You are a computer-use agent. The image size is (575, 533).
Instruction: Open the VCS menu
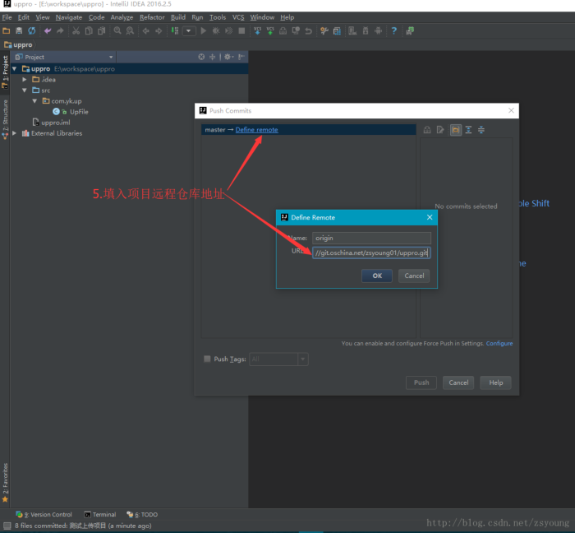238,17
